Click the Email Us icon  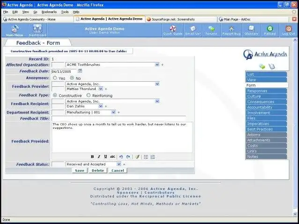(193, 30)
